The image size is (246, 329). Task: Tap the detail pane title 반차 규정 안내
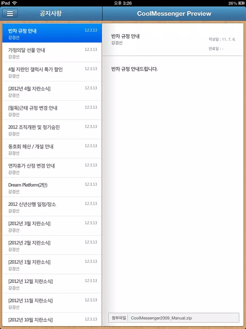point(126,36)
